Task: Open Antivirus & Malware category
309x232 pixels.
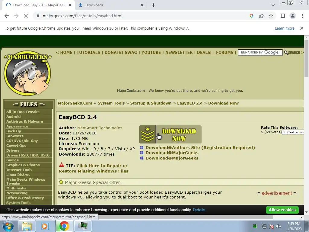Action: [x=25, y=121]
